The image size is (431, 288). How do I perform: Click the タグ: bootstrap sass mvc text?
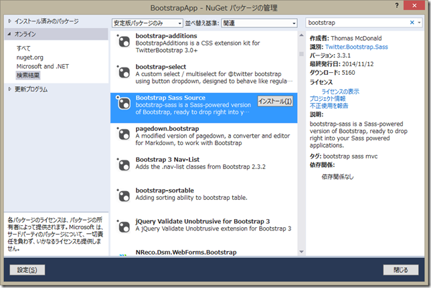(343, 156)
